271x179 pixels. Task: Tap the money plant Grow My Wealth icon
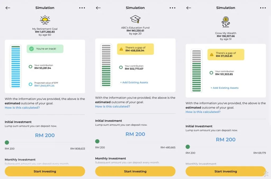pyautogui.click(x=225, y=22)
